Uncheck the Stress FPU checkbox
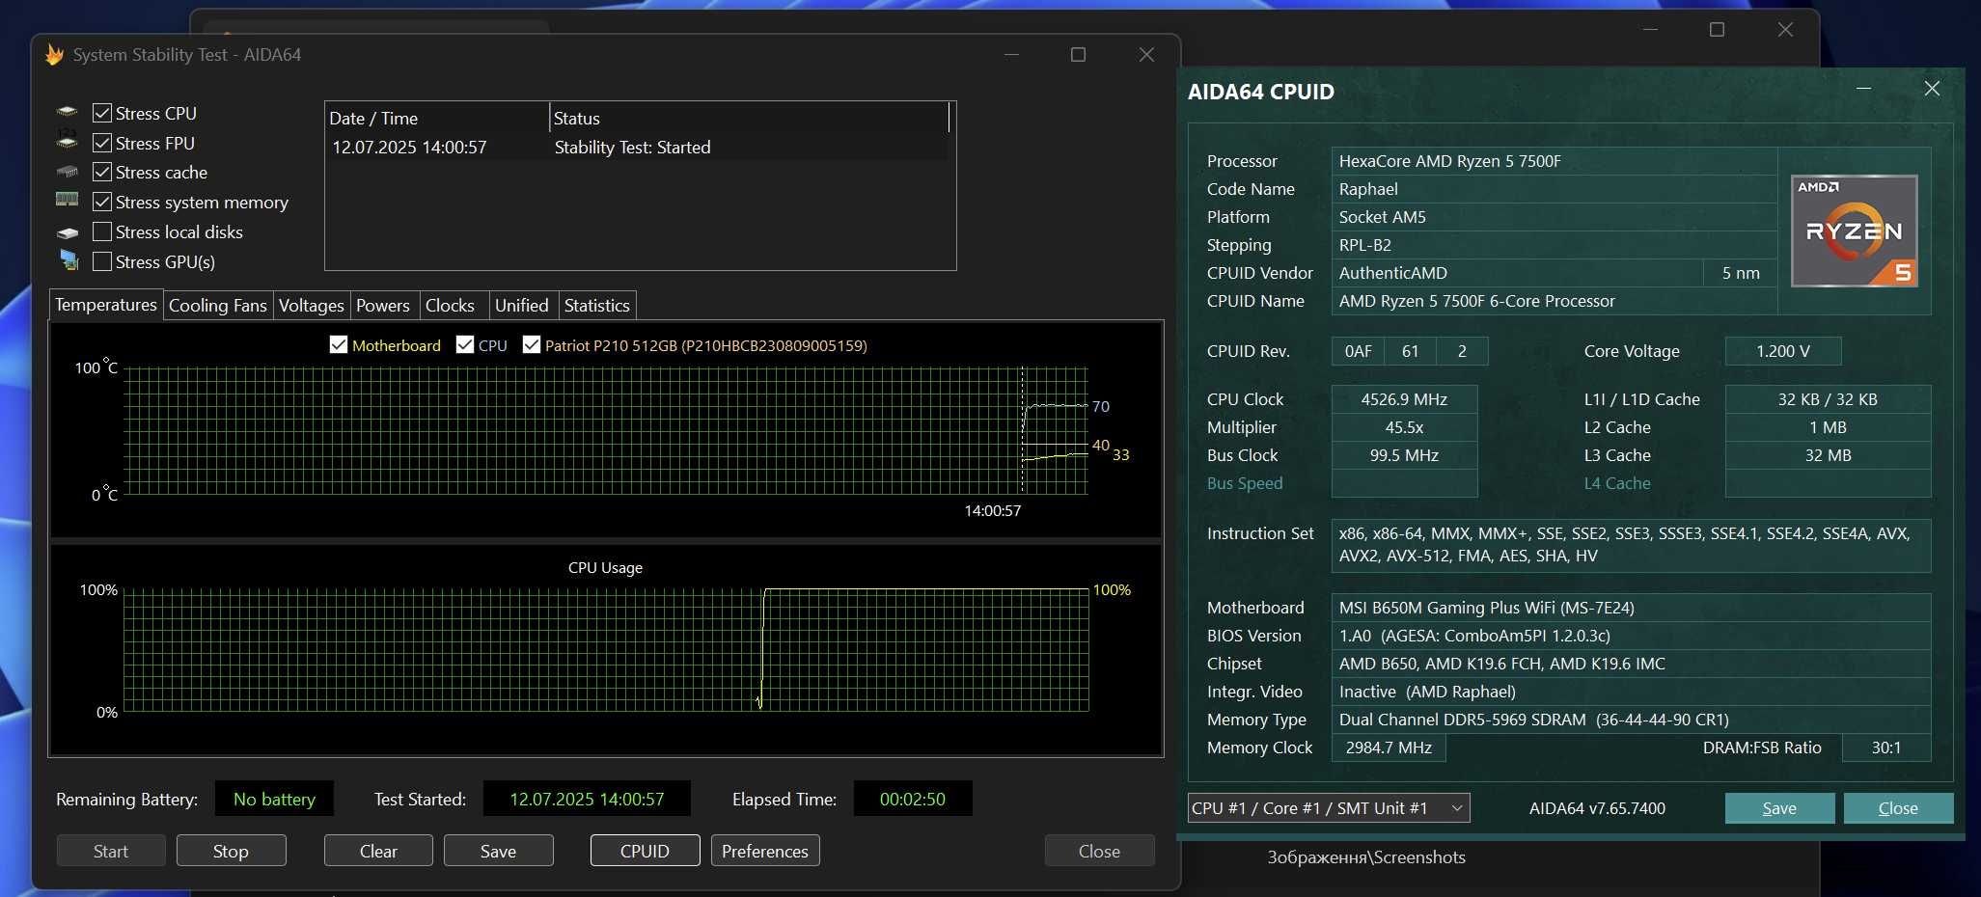 pos(102,143)
